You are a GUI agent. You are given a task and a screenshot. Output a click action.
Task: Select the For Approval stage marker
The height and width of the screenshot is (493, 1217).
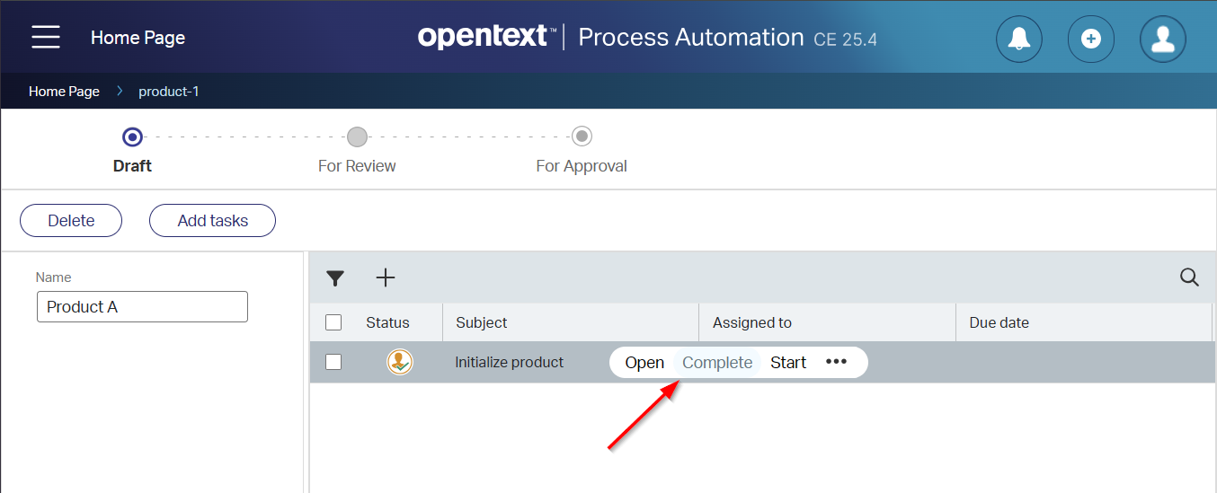[582, 137]
